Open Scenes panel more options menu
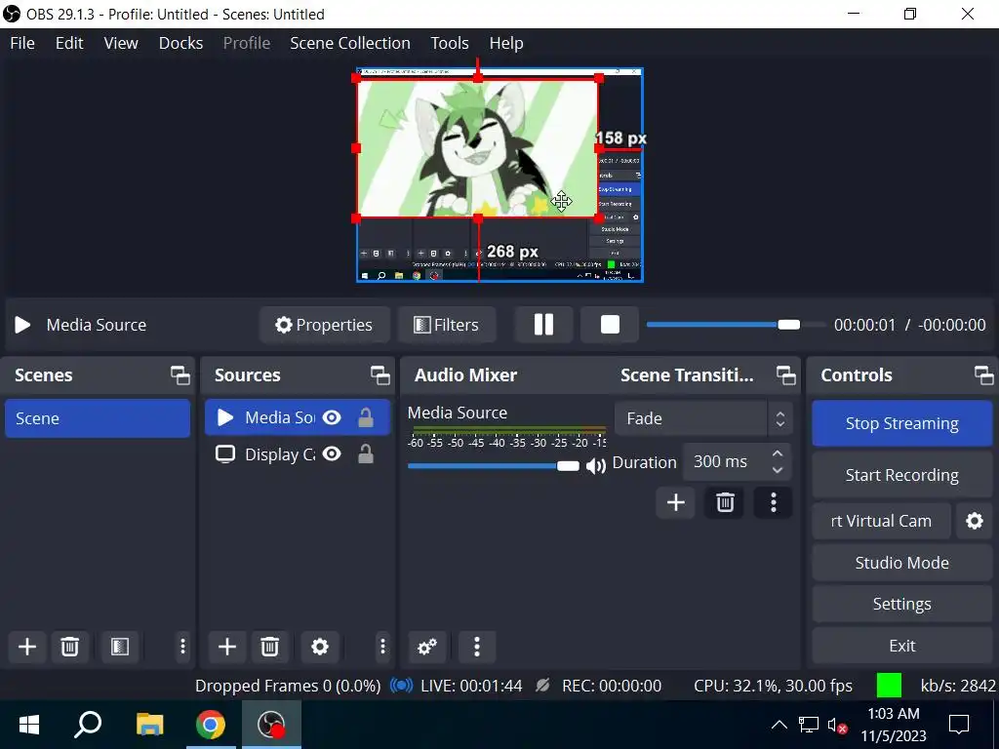Viewport: 999px width, 749px height. coord(182,648)
